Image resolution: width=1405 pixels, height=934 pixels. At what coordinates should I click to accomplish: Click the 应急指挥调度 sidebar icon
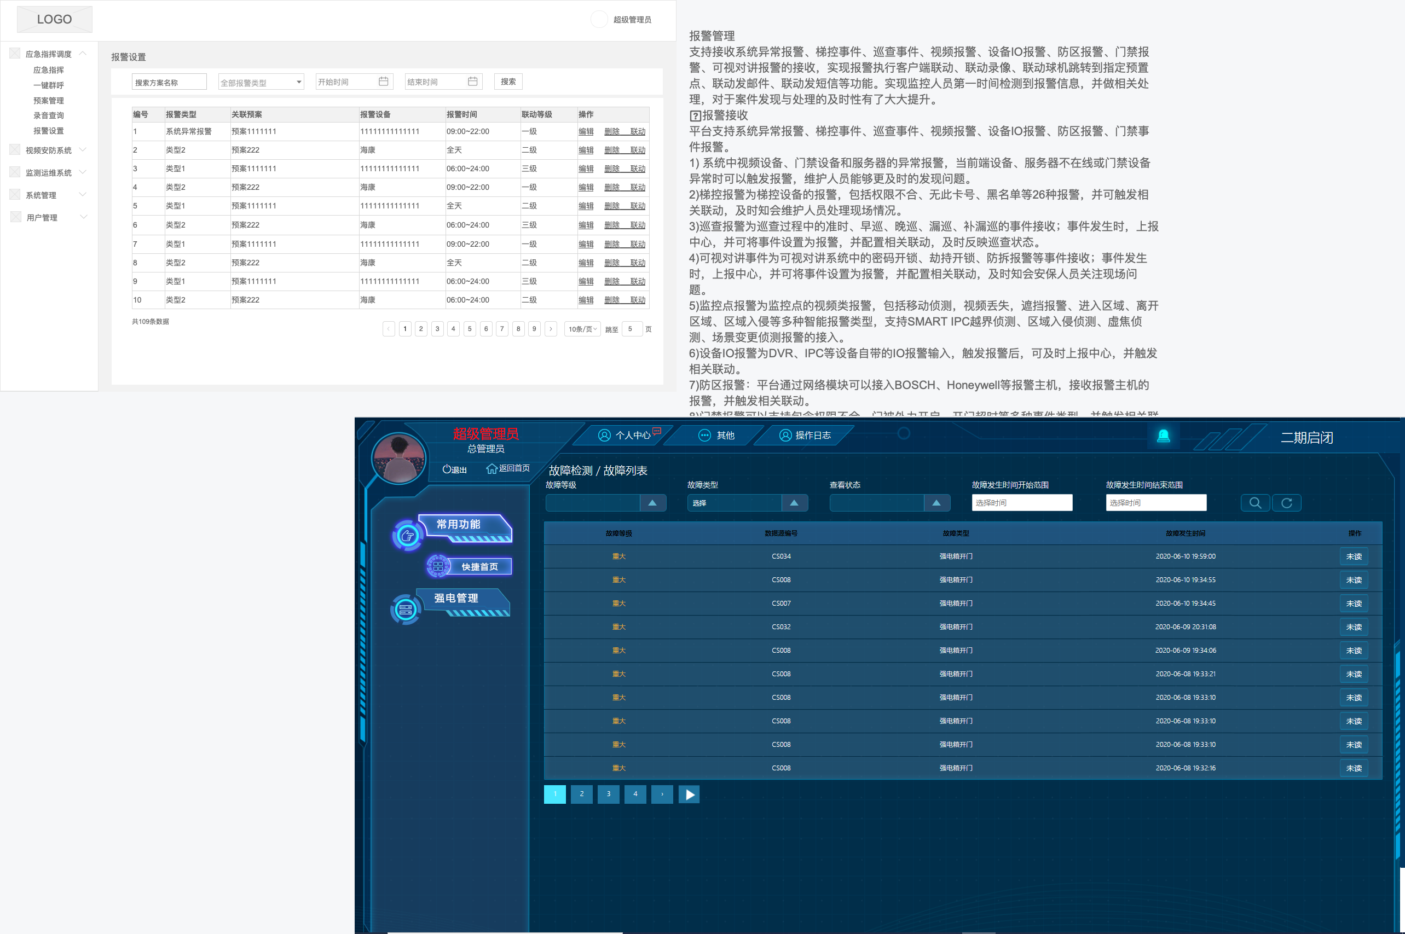[15, 53]
